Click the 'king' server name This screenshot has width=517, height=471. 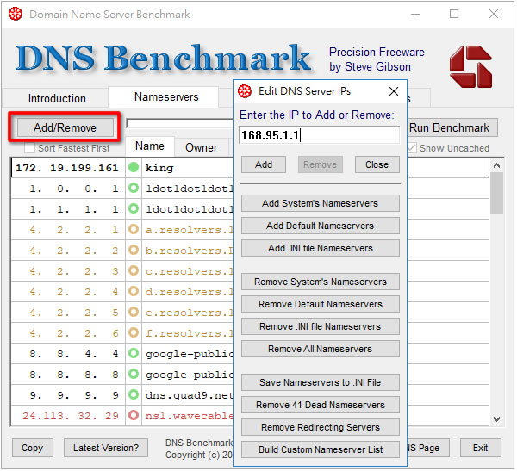tap(159, 168)
